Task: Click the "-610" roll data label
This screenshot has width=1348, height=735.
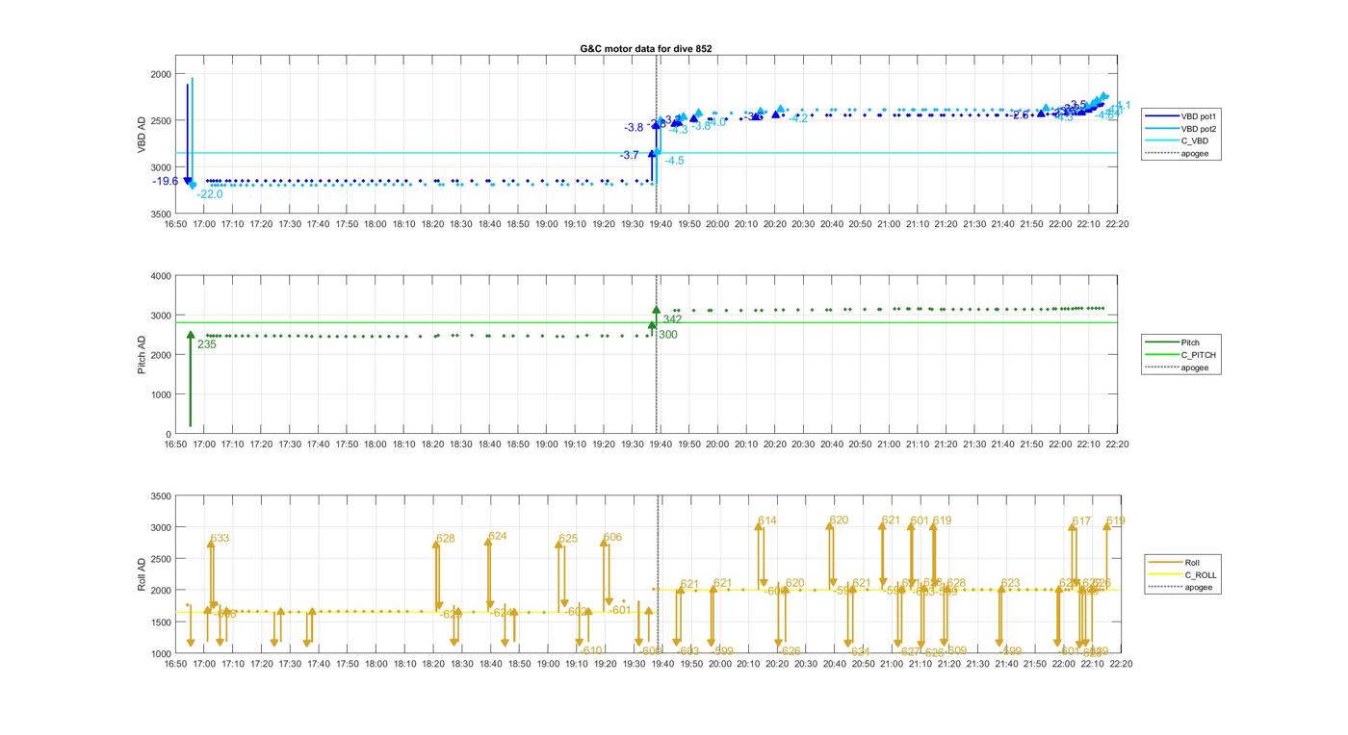Action: coord(590,651)
